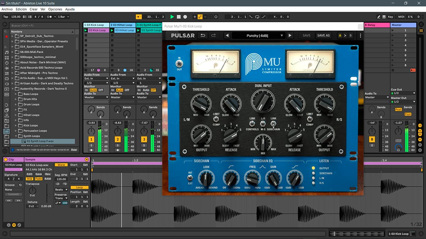This screenshot has height=239, width=426.
Task: Launch the 01 Synth Loop clip
Action: point(138,30)
